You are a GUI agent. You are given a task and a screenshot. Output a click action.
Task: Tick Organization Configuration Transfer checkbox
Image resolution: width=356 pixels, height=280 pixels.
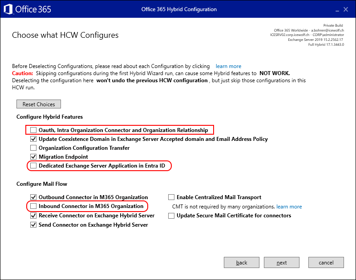33,148
